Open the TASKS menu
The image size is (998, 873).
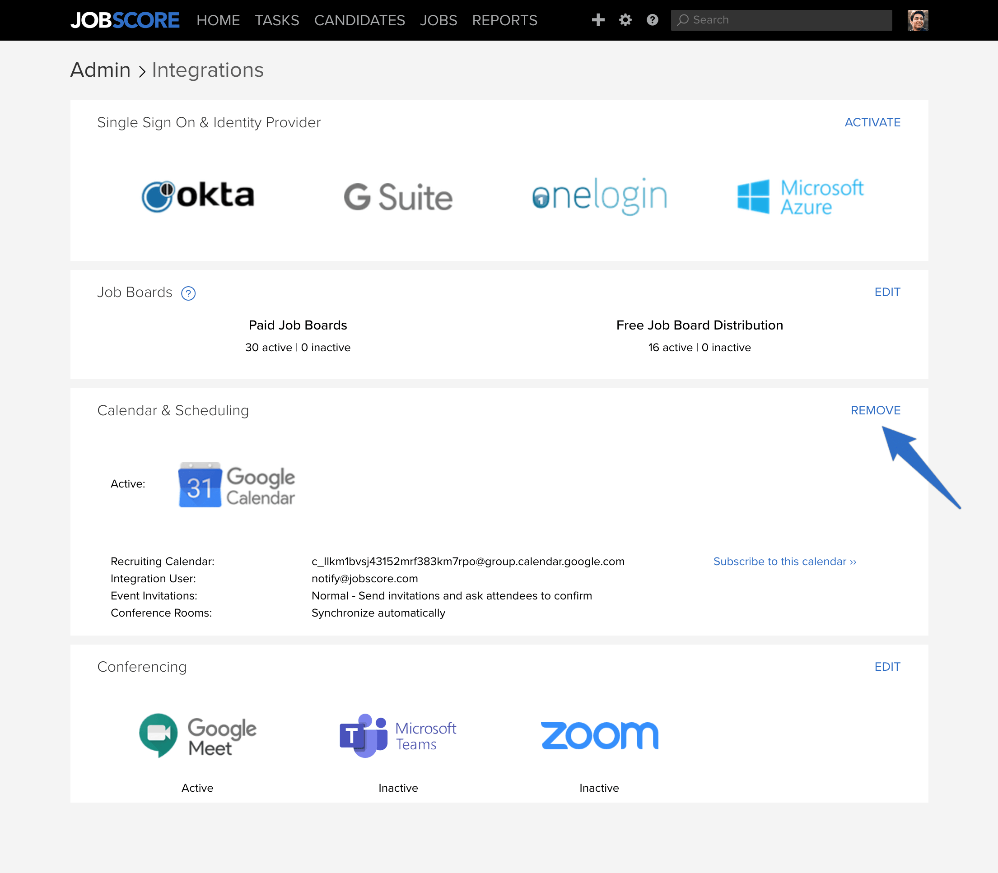coord(277,20)
